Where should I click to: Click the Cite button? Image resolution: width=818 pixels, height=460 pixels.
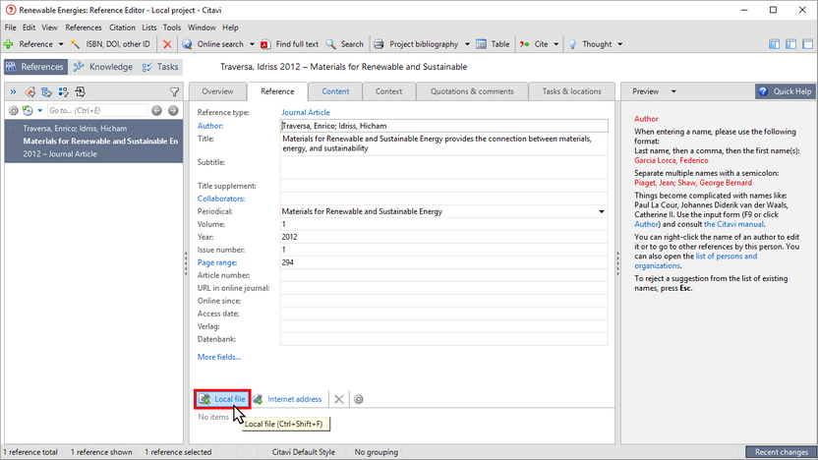534,44
